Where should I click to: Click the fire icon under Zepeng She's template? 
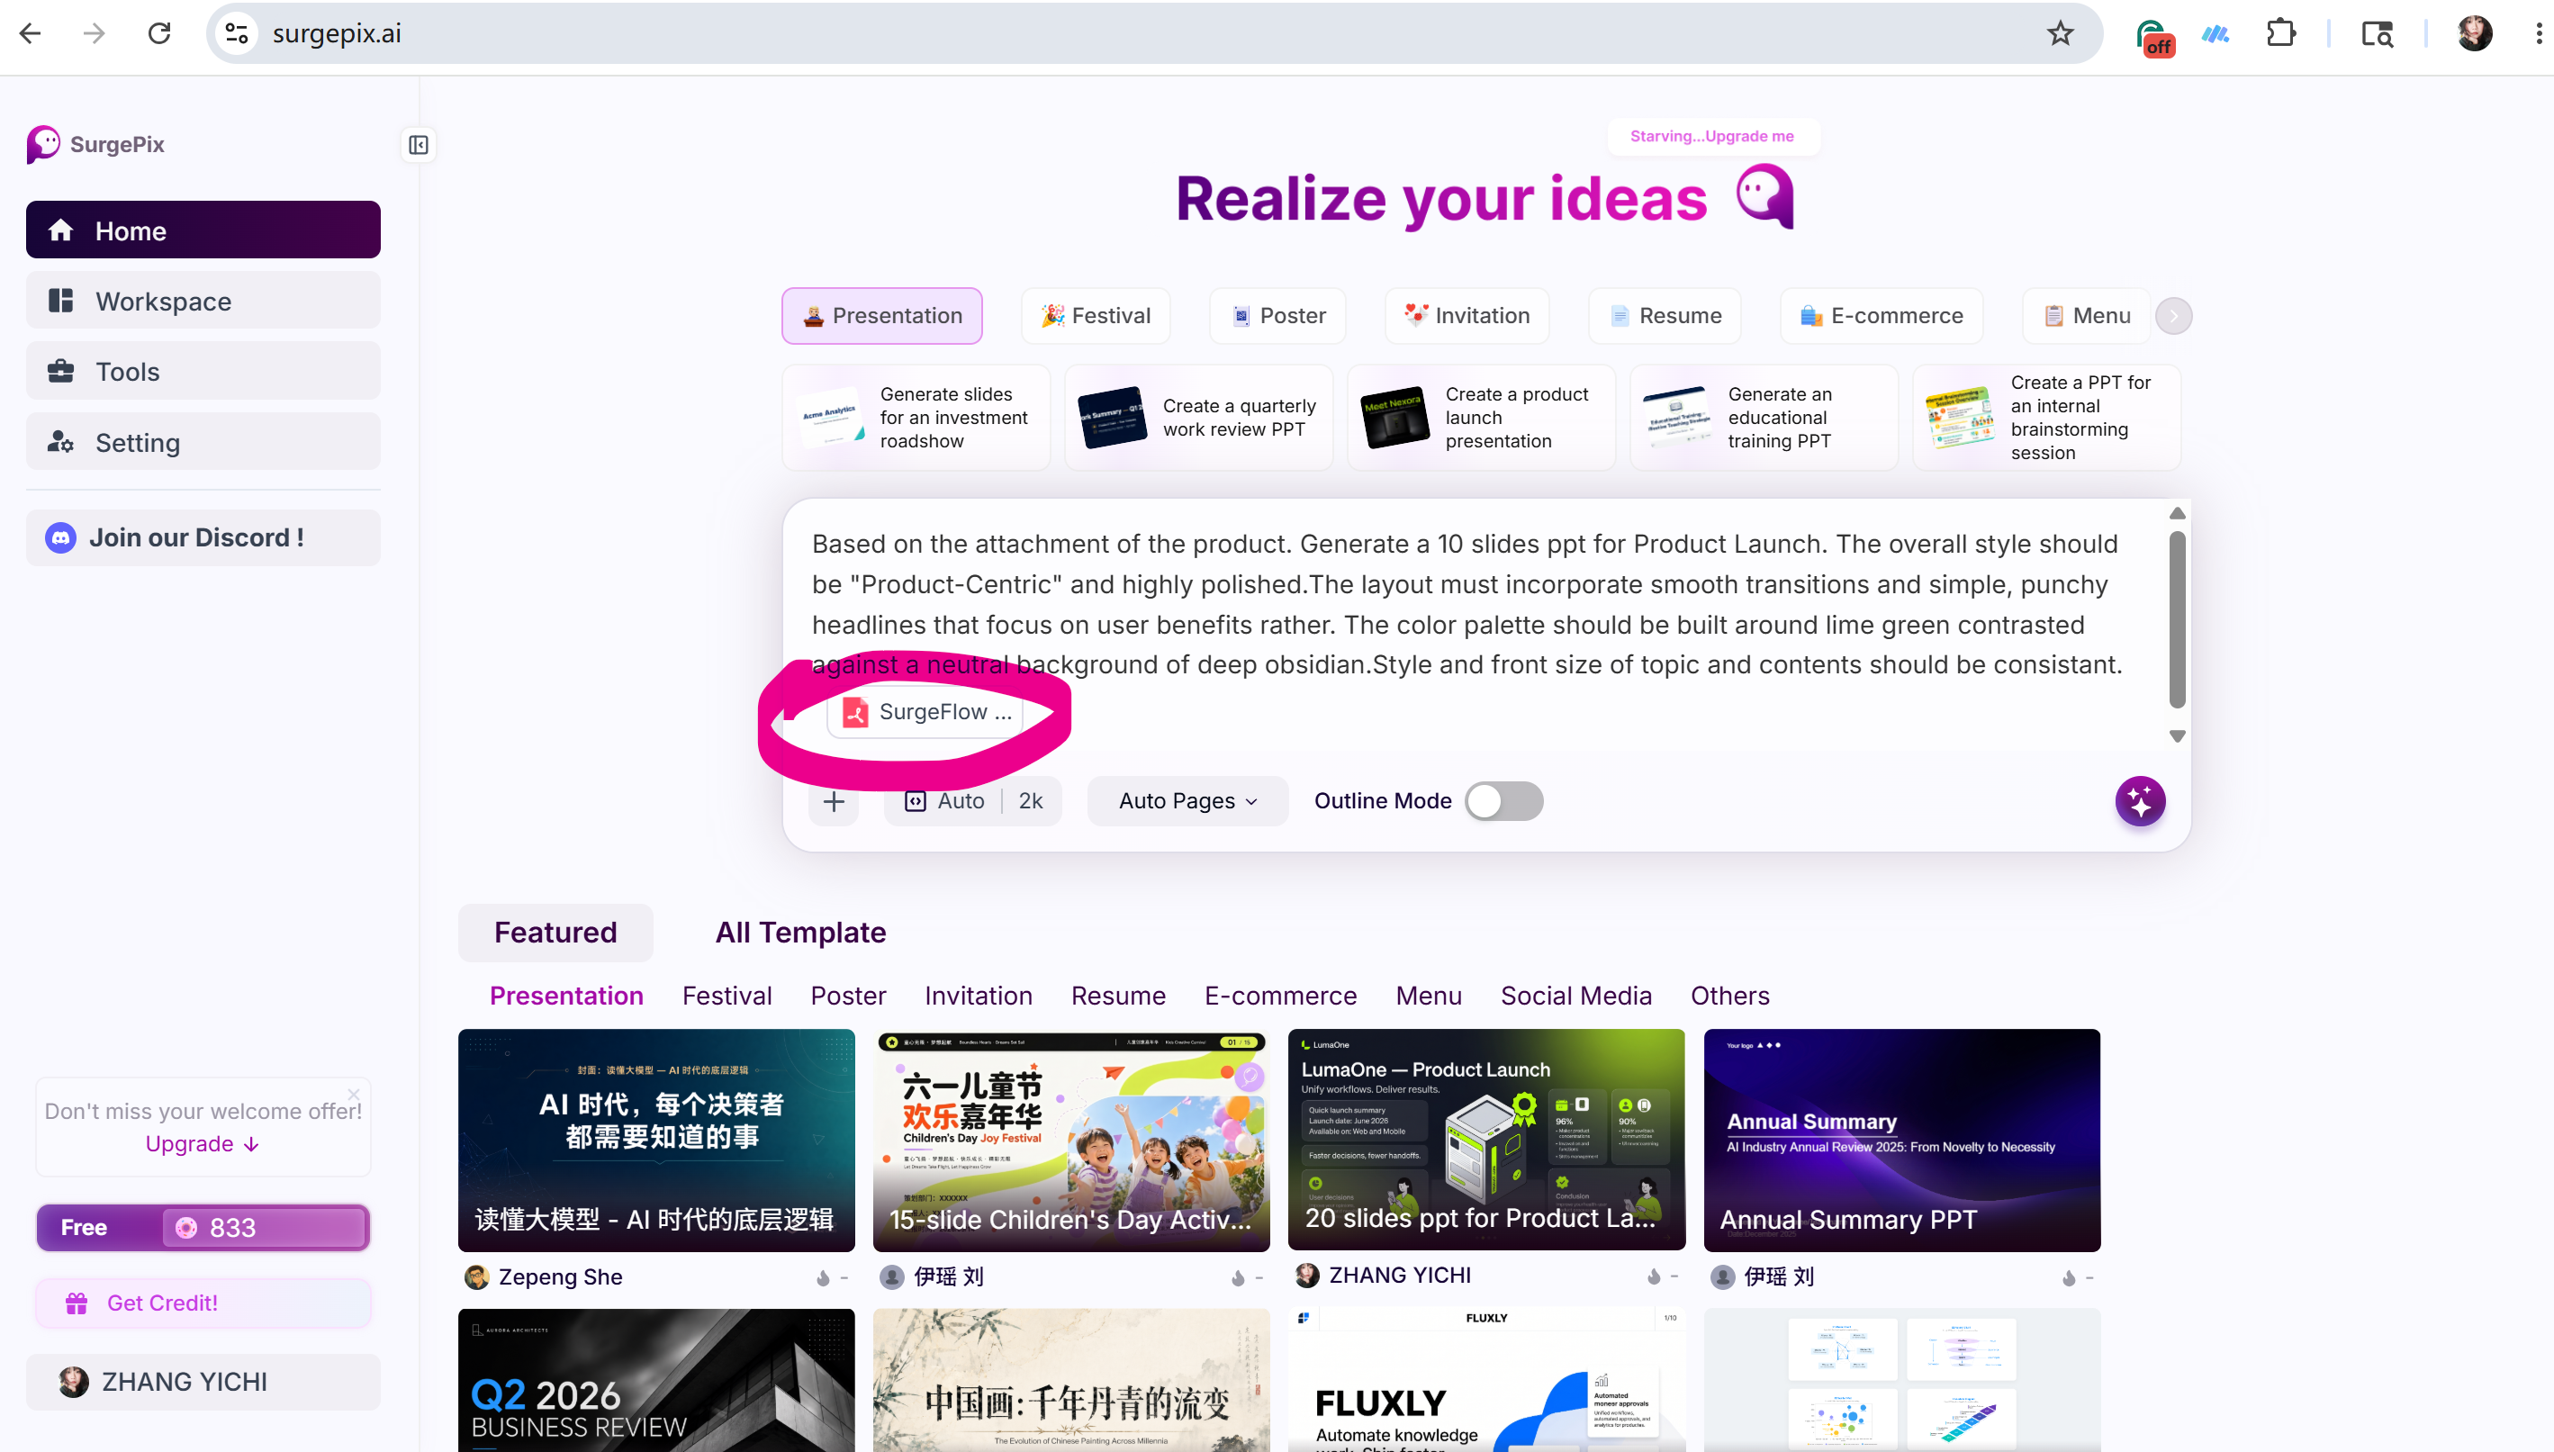(x=823, y=1276)
